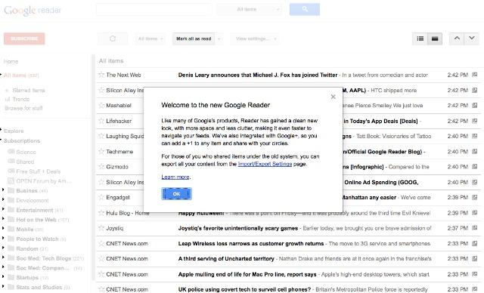Close the welcome dialog with X
Viewport: 484px width, 293px height.
(333, 97)
